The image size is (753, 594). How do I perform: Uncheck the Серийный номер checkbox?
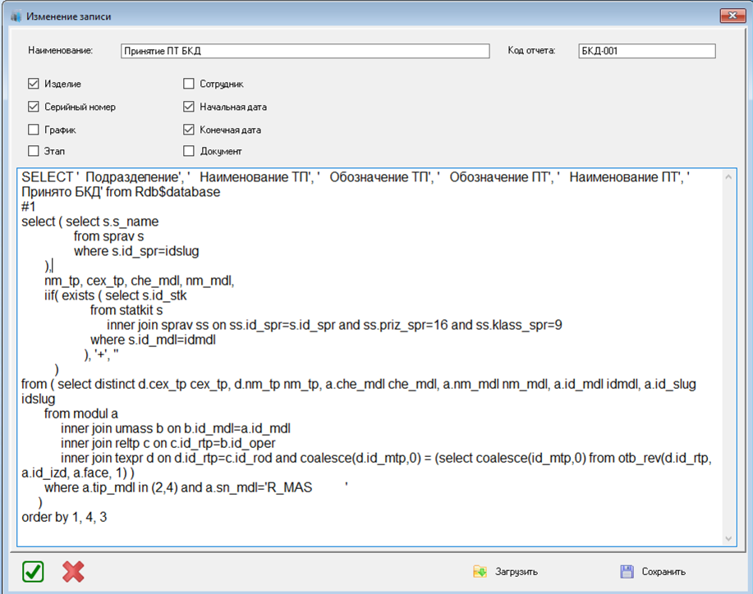click(x=34, y=107)
